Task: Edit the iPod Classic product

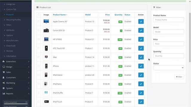Action: (x=141, y=75)
